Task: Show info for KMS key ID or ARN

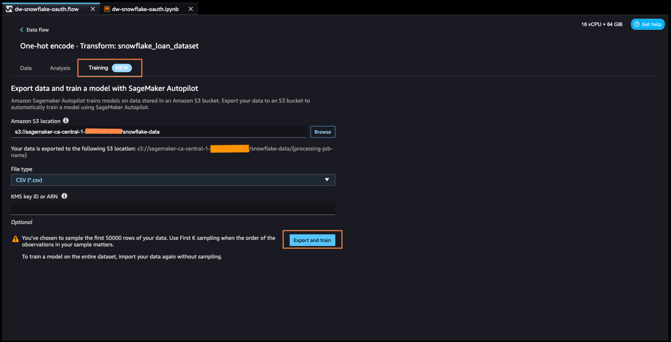Action: click(x=64, y=196)
